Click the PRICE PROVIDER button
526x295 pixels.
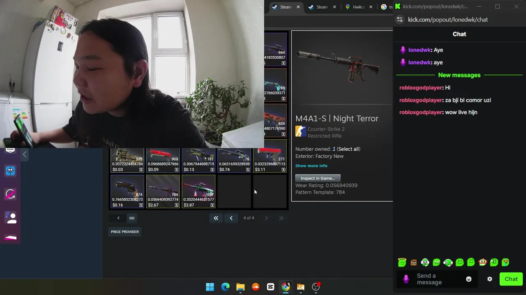[125, 232]
